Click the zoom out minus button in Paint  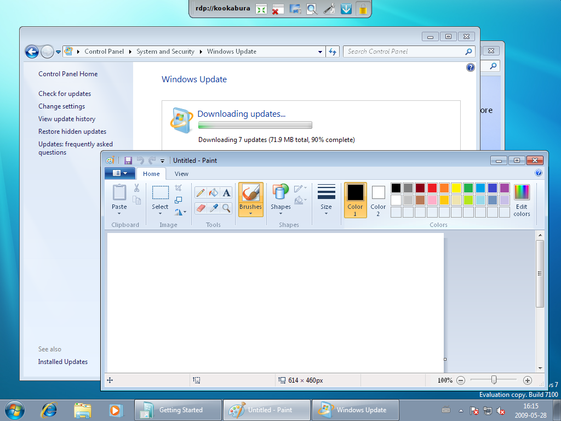click(461, 380)
